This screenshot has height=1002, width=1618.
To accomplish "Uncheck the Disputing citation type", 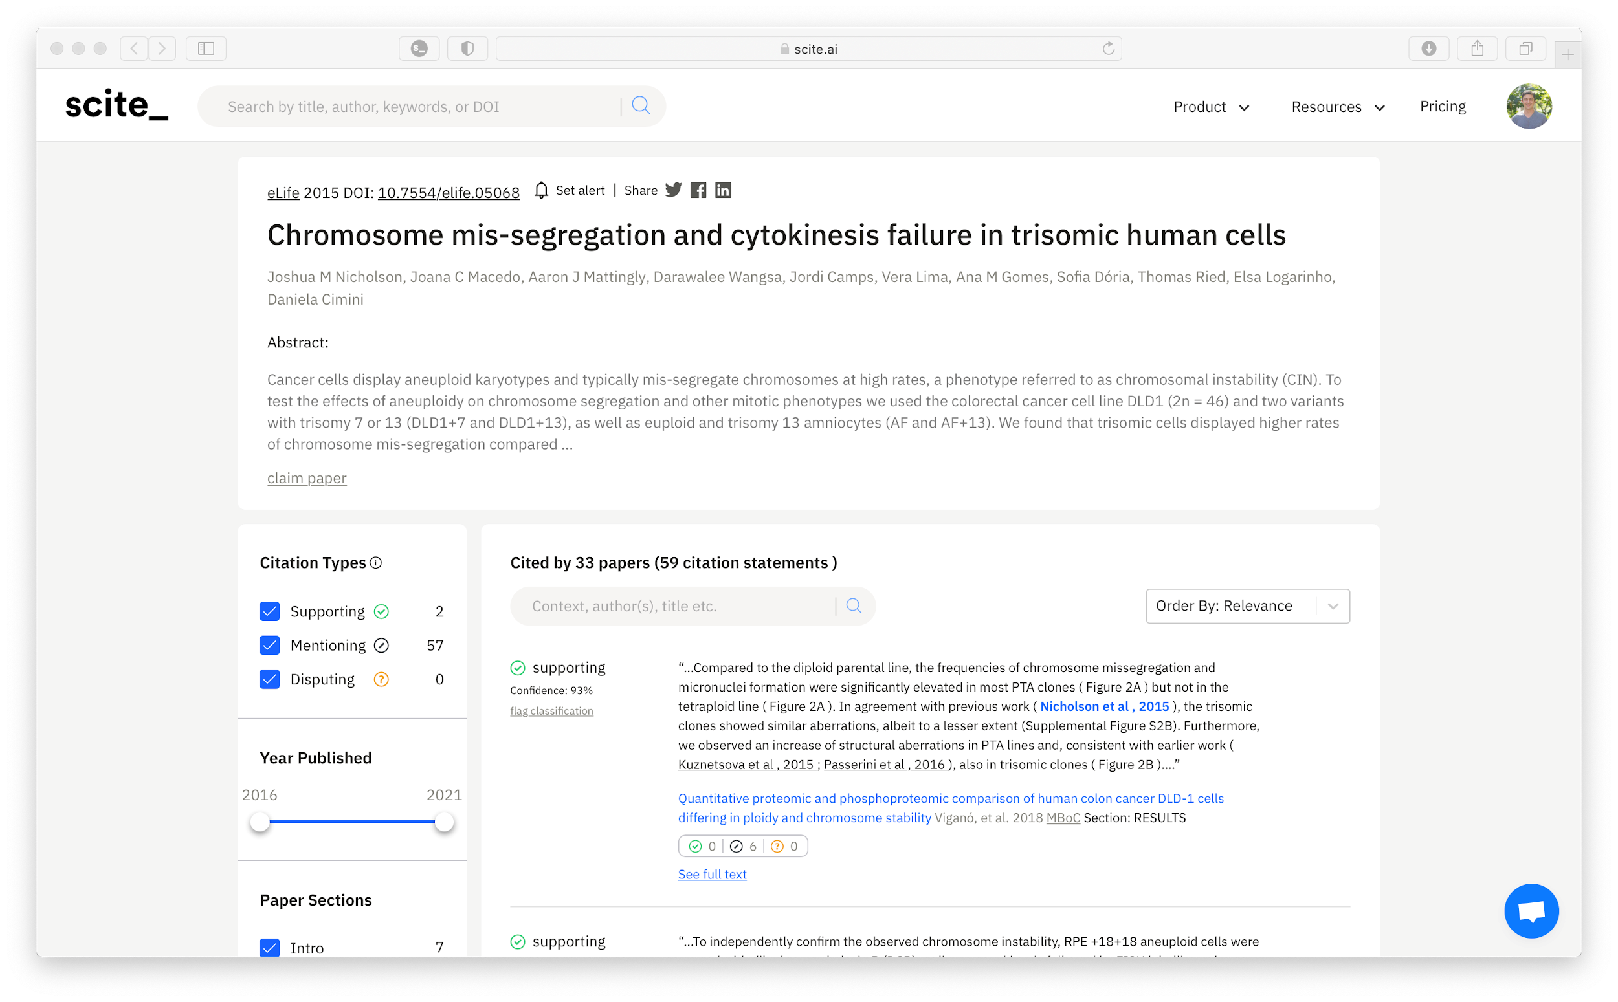I will tap(270, 679).
